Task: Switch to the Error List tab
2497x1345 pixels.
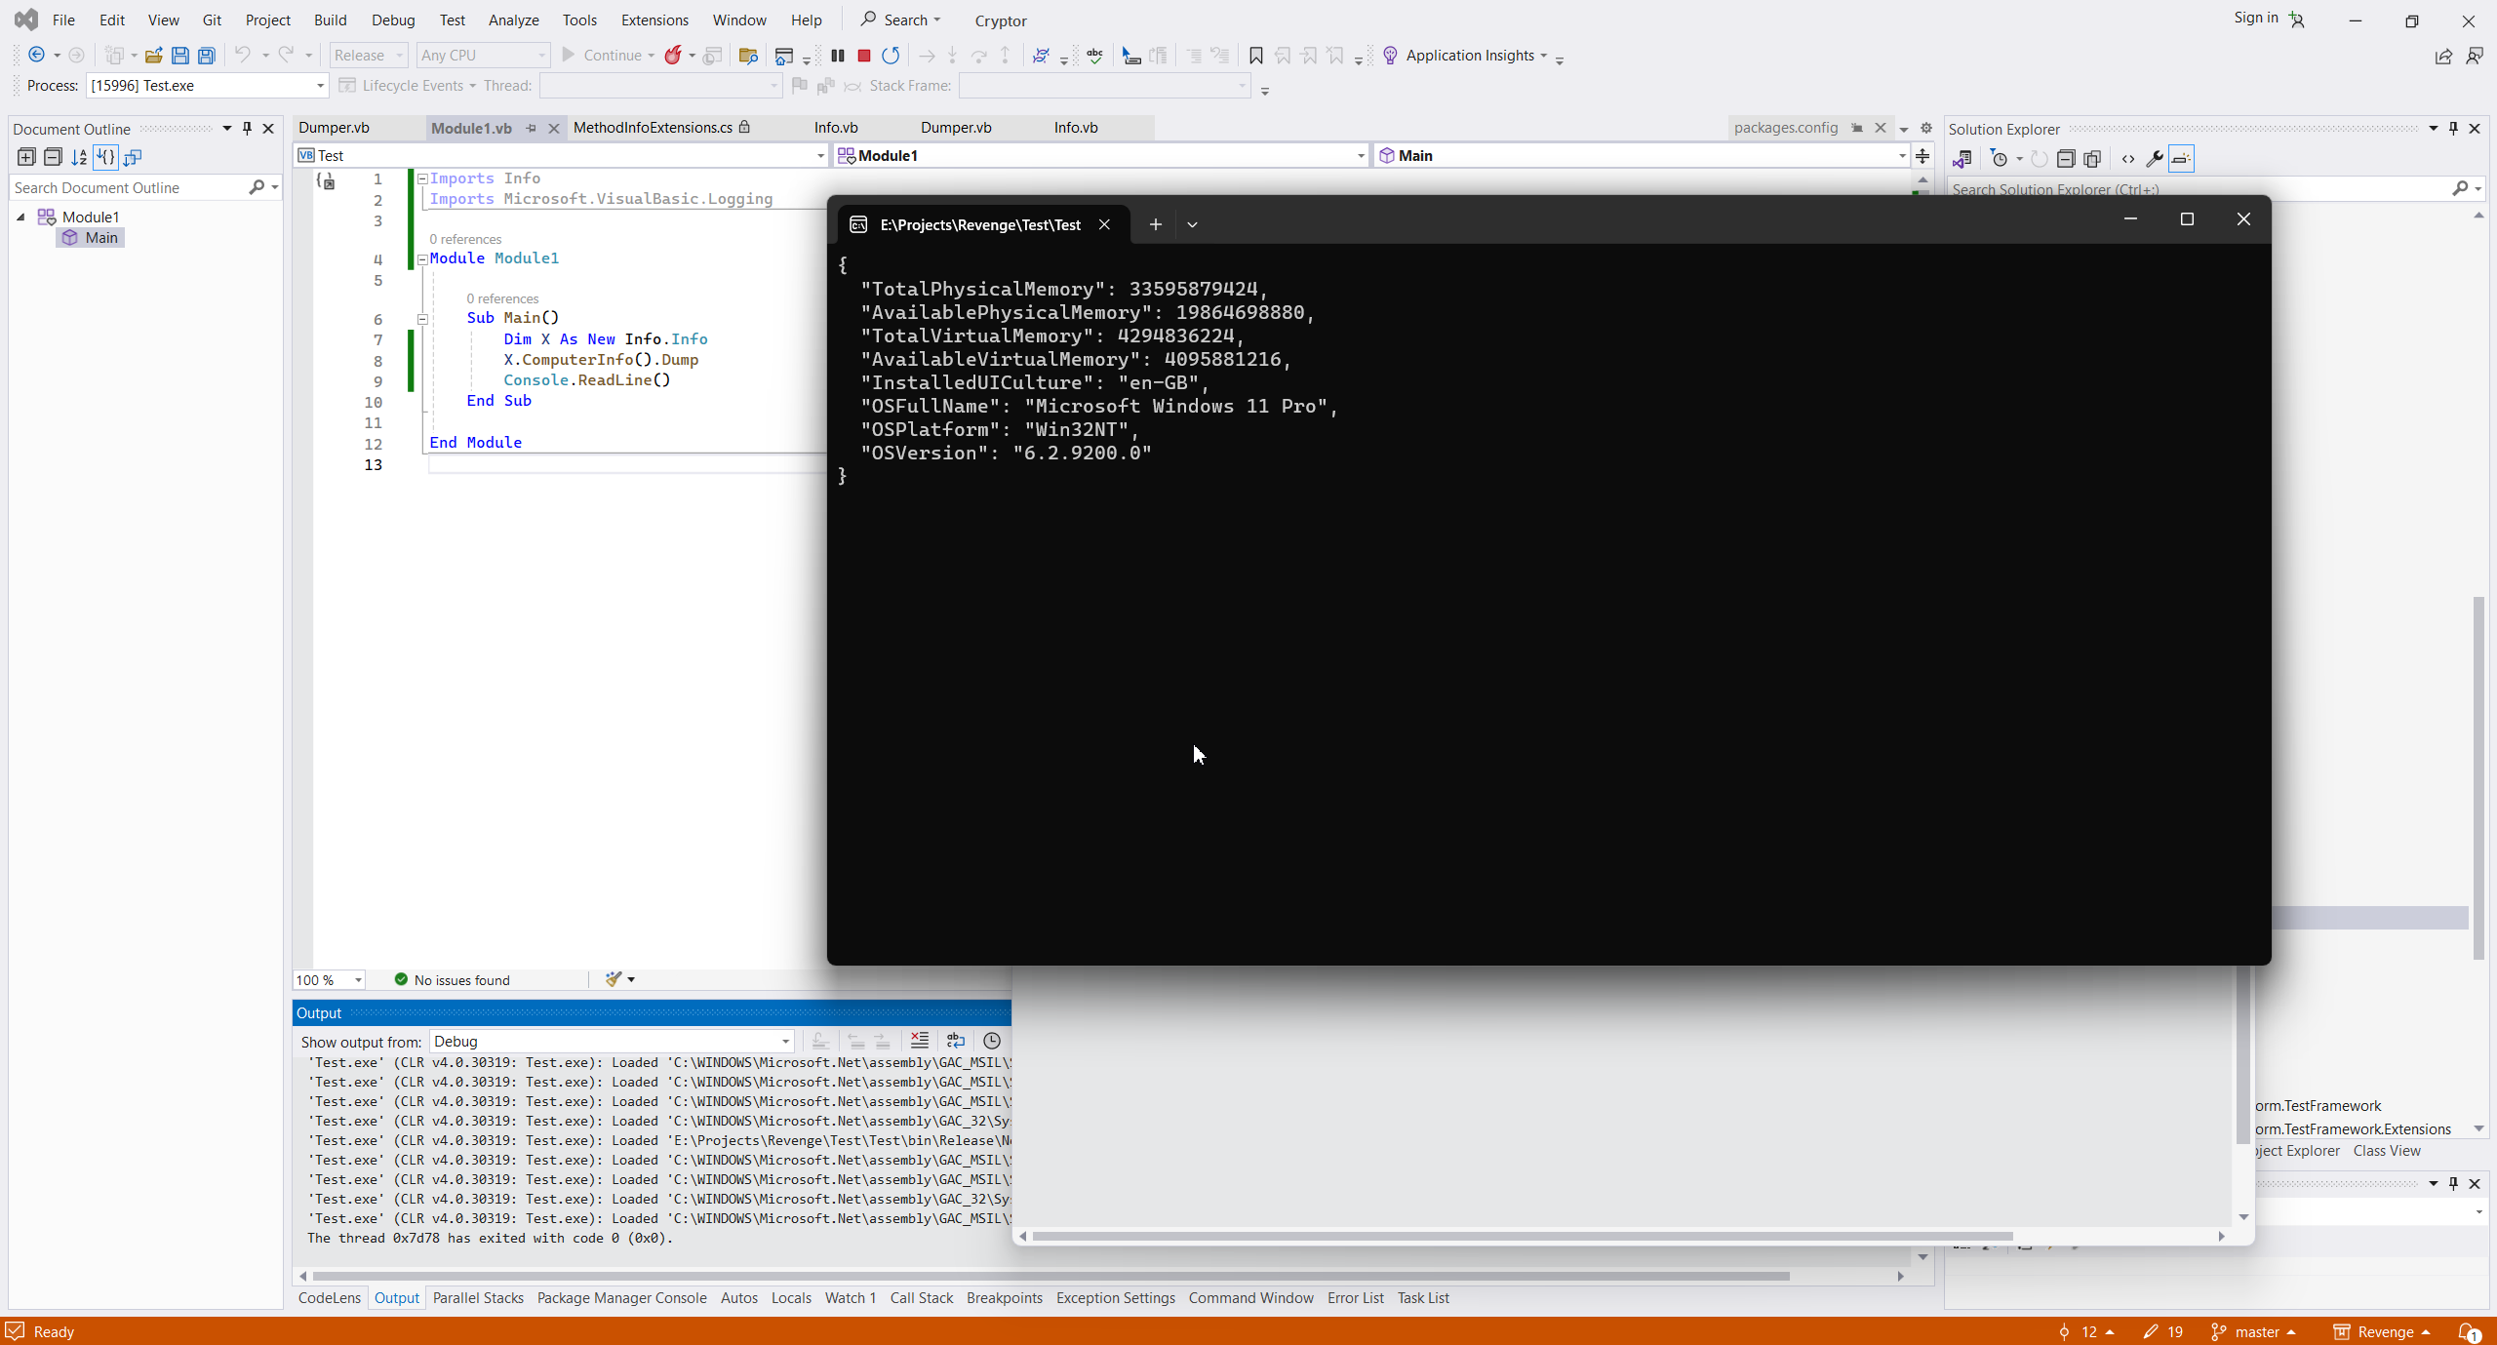Action: click(1354, 1297)
